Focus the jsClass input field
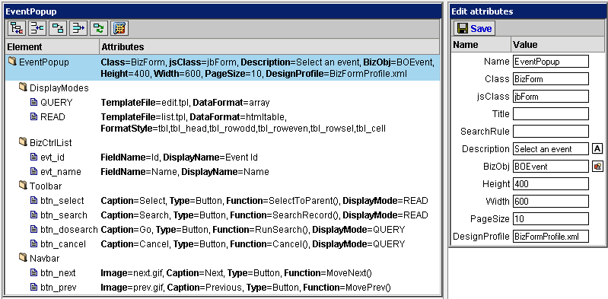Viewport: 608px width, 299px height. 551,96
